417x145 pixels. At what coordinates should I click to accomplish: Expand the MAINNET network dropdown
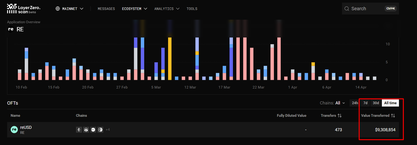point(69,9)
